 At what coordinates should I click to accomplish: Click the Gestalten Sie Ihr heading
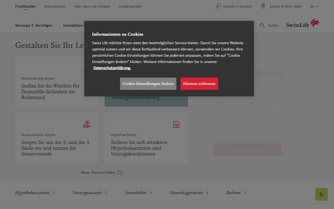pyautogui.click(x=50, y=45)
